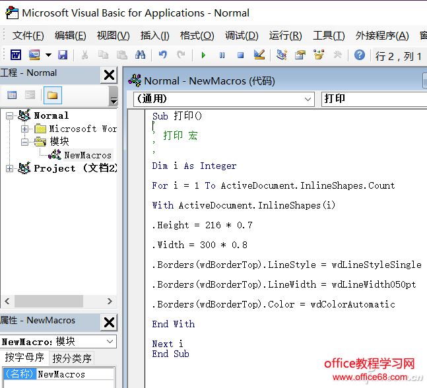Viewport: 427px width, 388px height.
Task: Click the 'Next i' code line
Action: [168, 344]
